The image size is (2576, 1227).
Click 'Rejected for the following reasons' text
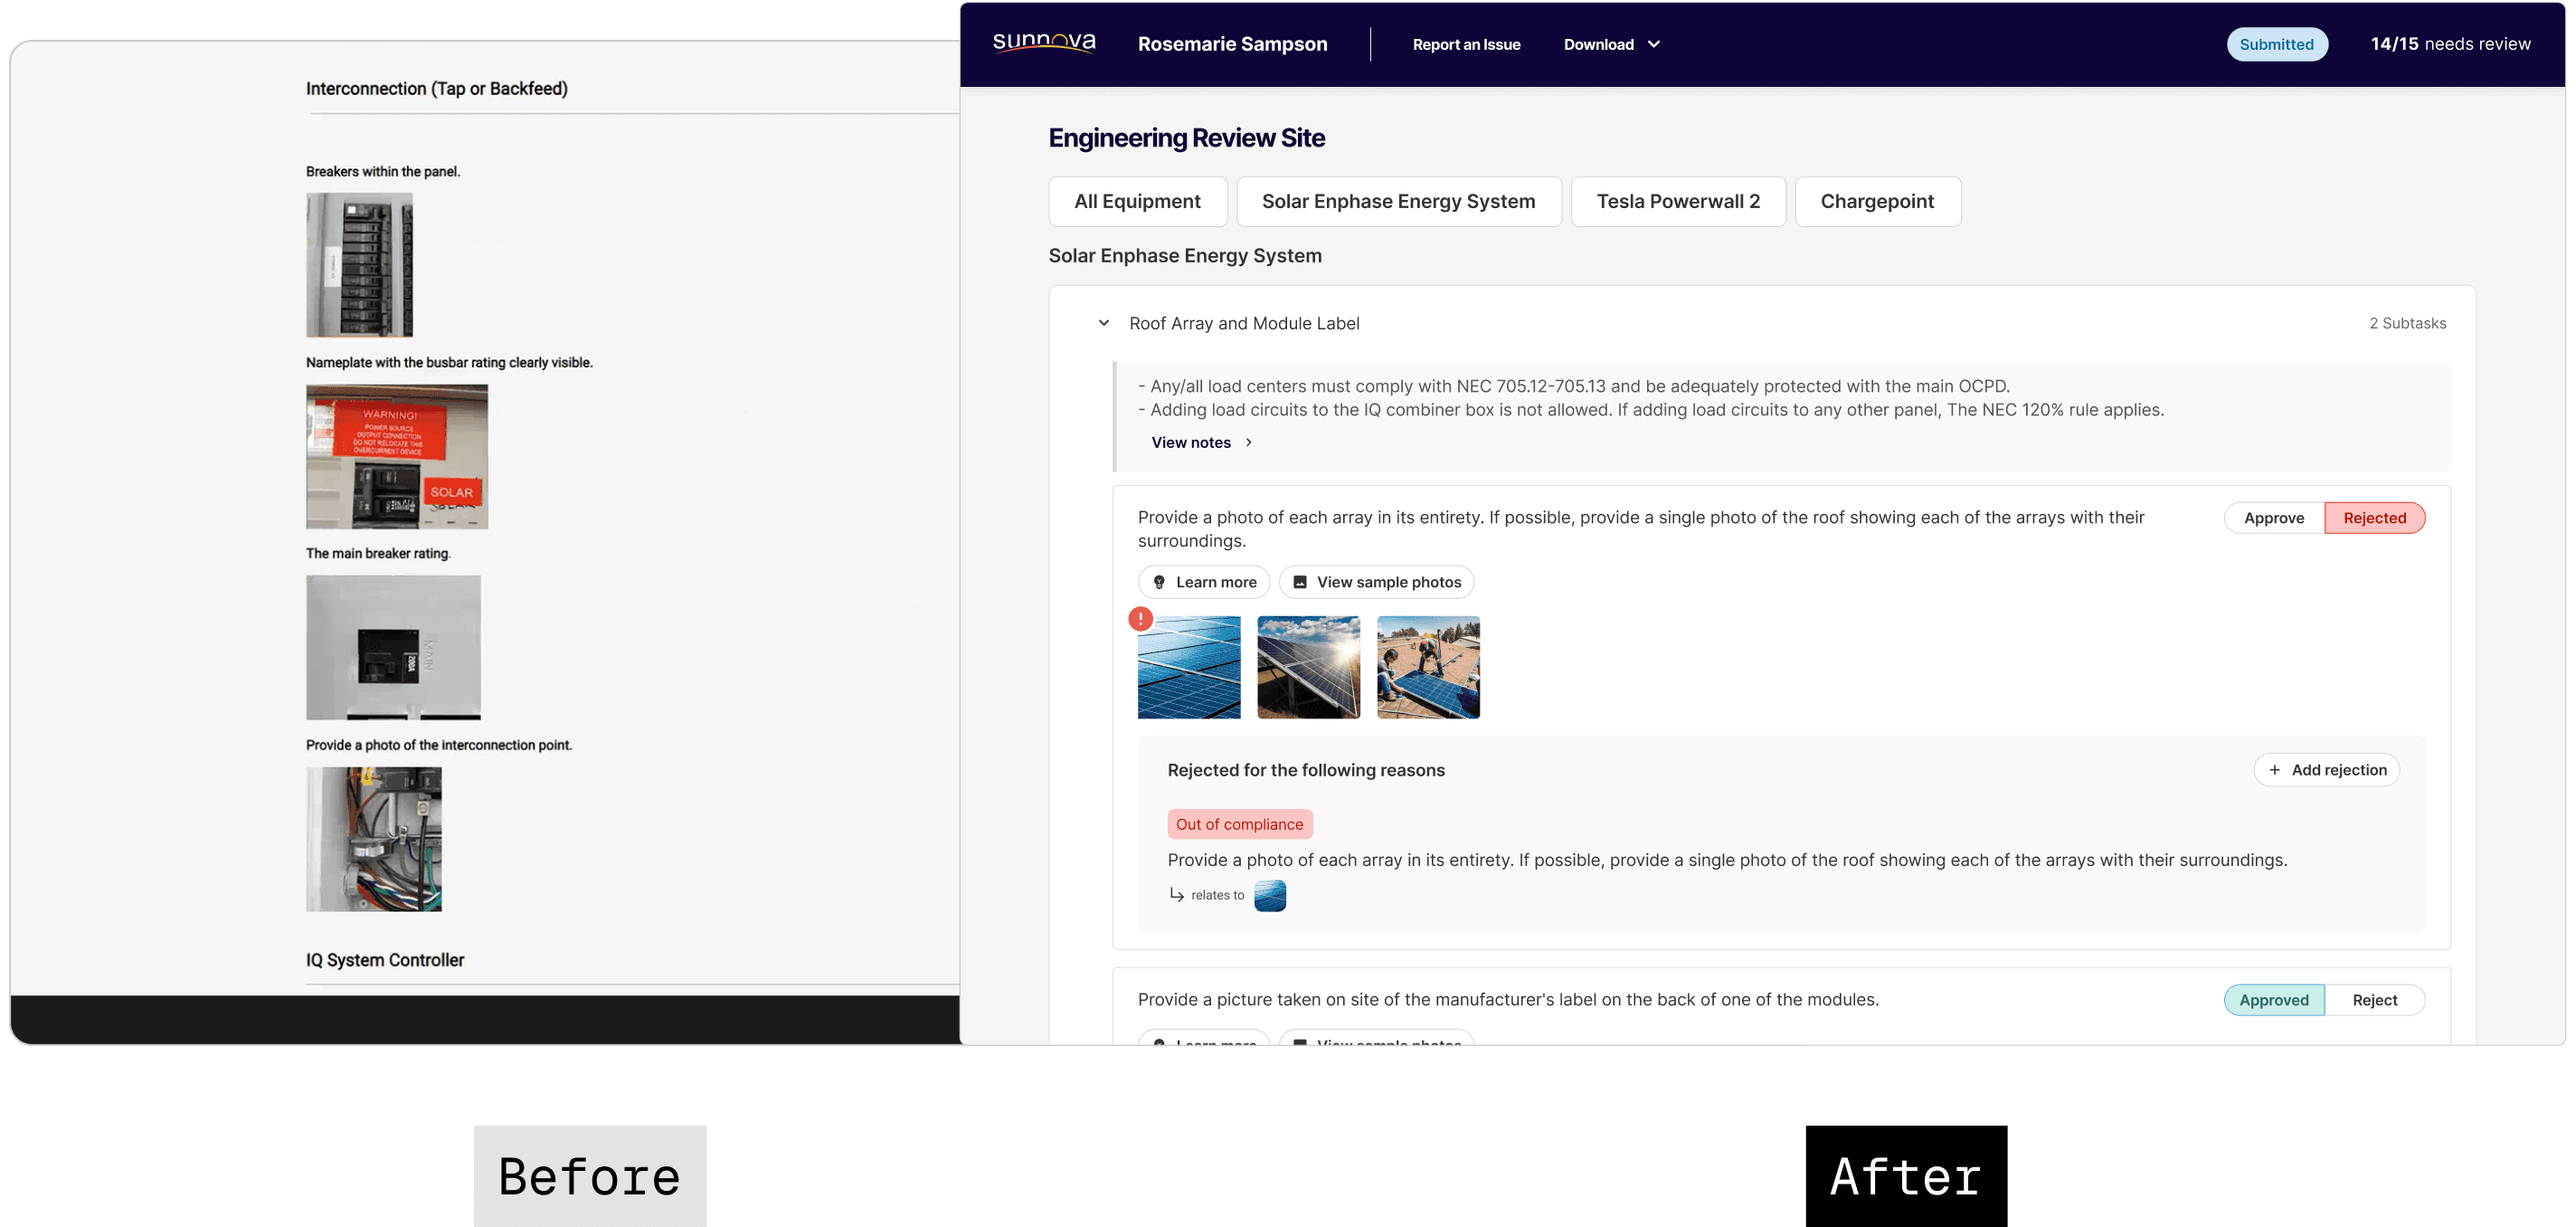1306,770
